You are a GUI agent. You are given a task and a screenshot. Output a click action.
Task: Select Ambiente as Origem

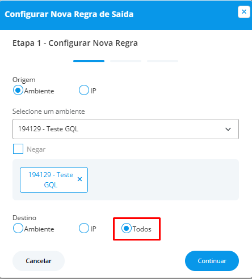18,90
